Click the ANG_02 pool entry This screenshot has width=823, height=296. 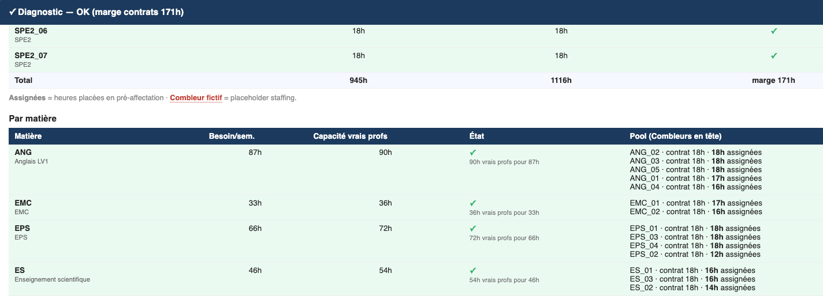click(695, 153)
